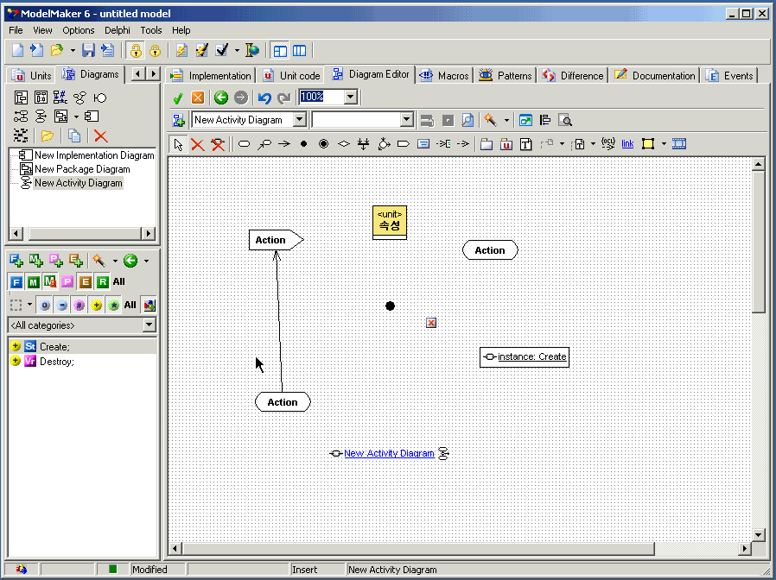Select the arrow pointer selection tool
Image resolution: width=776 pixels, height=580 pixels.
click(x=178, y=144)
